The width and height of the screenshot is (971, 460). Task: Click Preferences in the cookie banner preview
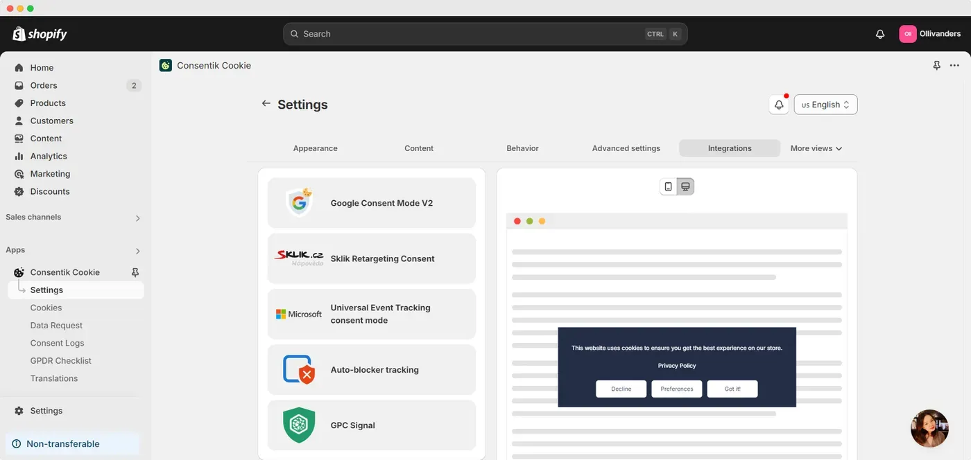(x=677, y=389)
